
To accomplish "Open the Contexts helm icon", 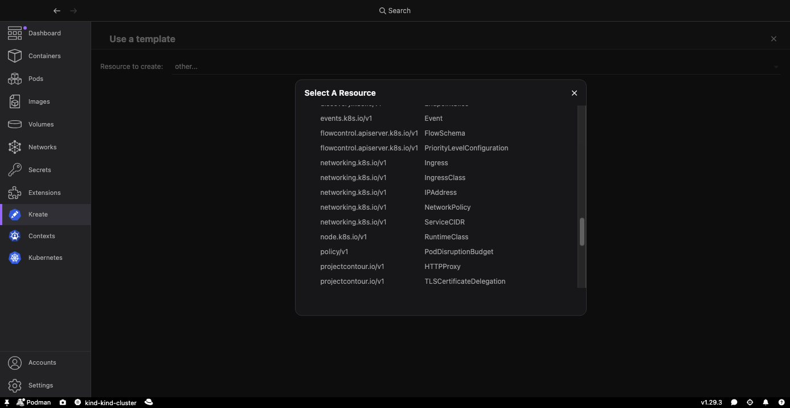I will 15,236.
